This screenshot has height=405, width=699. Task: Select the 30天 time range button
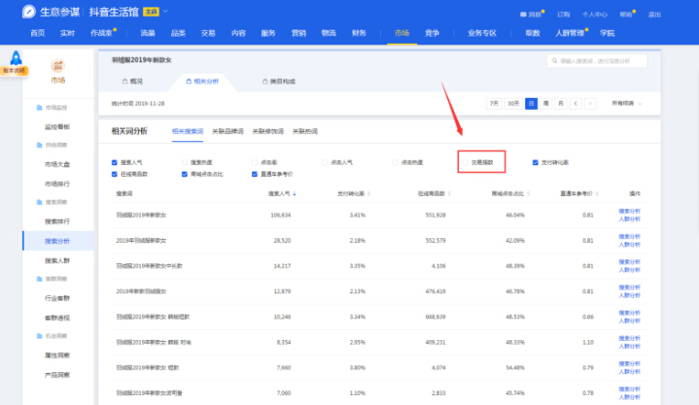(512, 103)
